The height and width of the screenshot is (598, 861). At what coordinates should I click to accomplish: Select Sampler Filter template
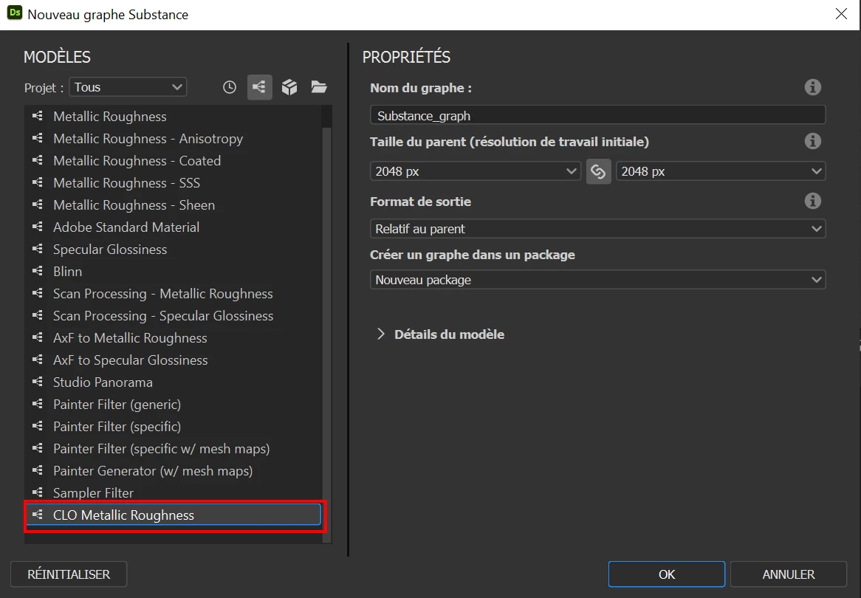173,493
